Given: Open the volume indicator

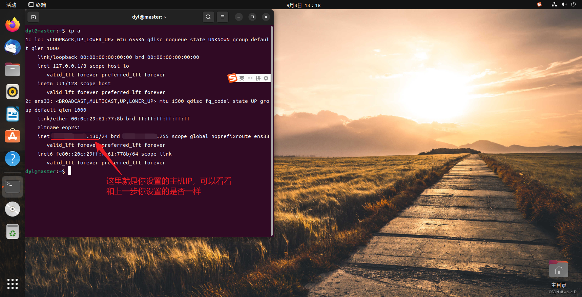Looking at the screenshot, I should [564, 4].
